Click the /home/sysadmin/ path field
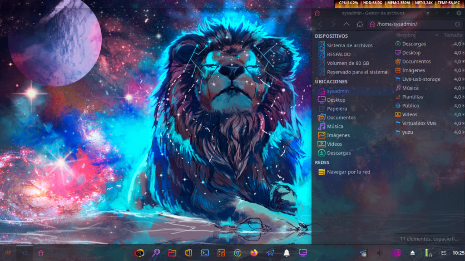Screen dimensions: 465x261 click(x=411, y=24)
